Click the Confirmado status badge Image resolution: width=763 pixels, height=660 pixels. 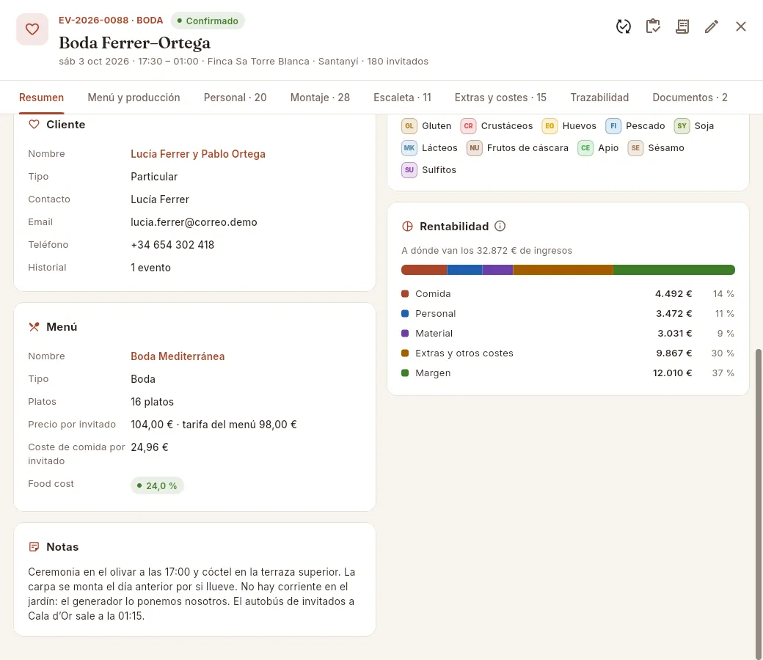coord(208,21)
